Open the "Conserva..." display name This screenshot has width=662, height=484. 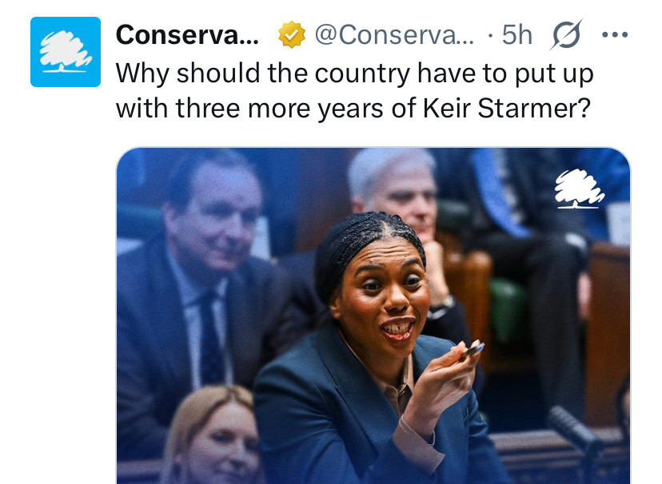(187, 35)
